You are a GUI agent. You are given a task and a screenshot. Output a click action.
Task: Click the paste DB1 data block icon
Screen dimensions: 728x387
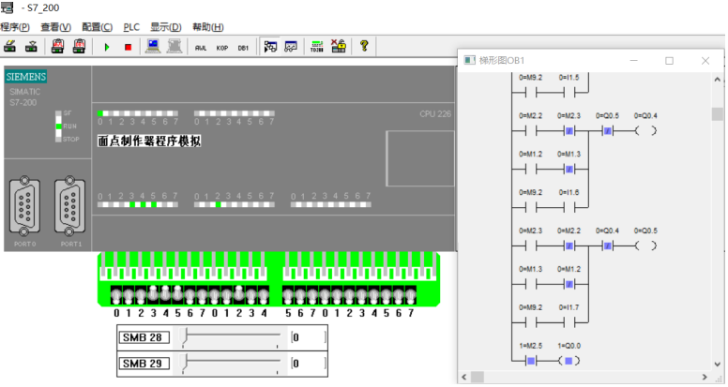click(x=79, y=46)
